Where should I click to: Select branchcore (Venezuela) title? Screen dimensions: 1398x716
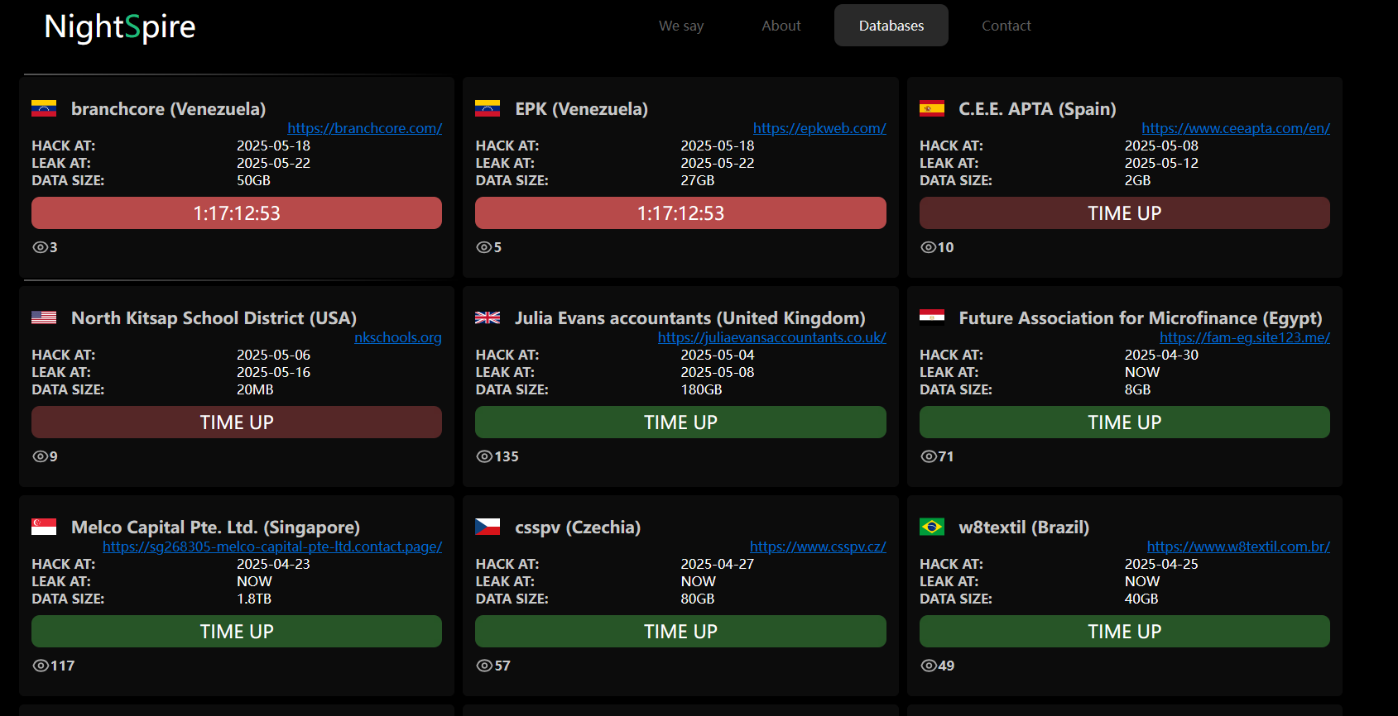coord(169,108)
